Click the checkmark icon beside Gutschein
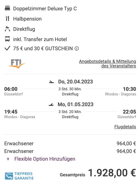This screenshot has width=140, height=187. coord(7,48)
